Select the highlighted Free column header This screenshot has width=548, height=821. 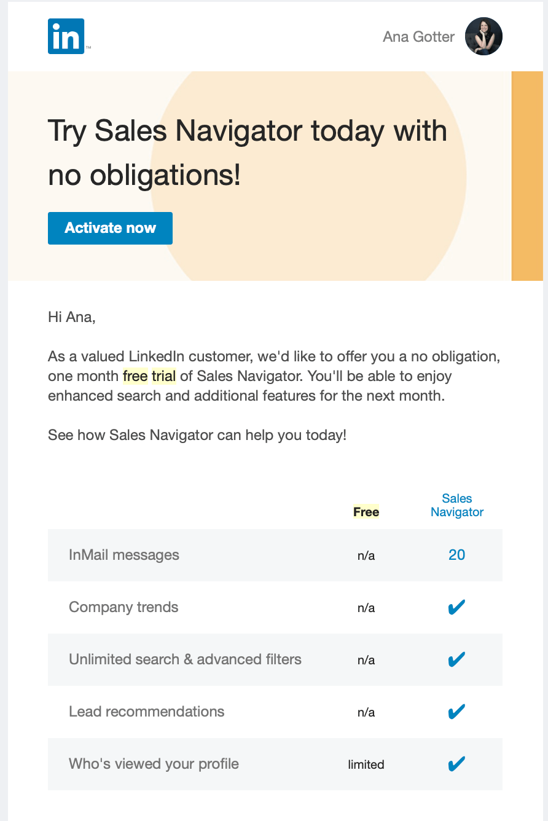366,512
